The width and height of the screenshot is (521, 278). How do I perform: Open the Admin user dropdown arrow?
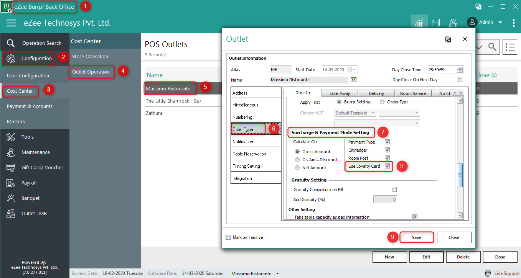point(500,23)
